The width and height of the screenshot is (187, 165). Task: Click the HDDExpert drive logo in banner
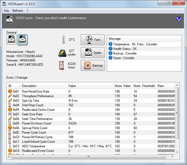click(9, 19)
